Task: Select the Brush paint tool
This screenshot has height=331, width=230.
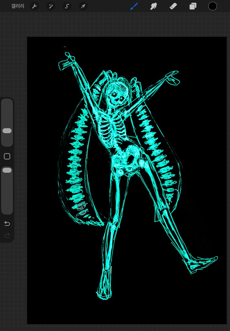Action: click(134, 6)
